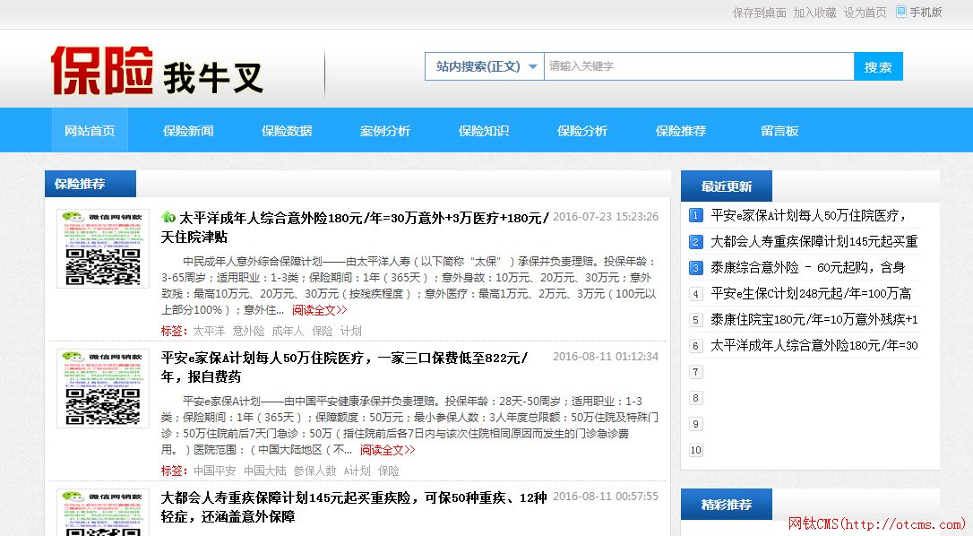Select the 精彩推荐 sidebar header tab

coord(727,504)
